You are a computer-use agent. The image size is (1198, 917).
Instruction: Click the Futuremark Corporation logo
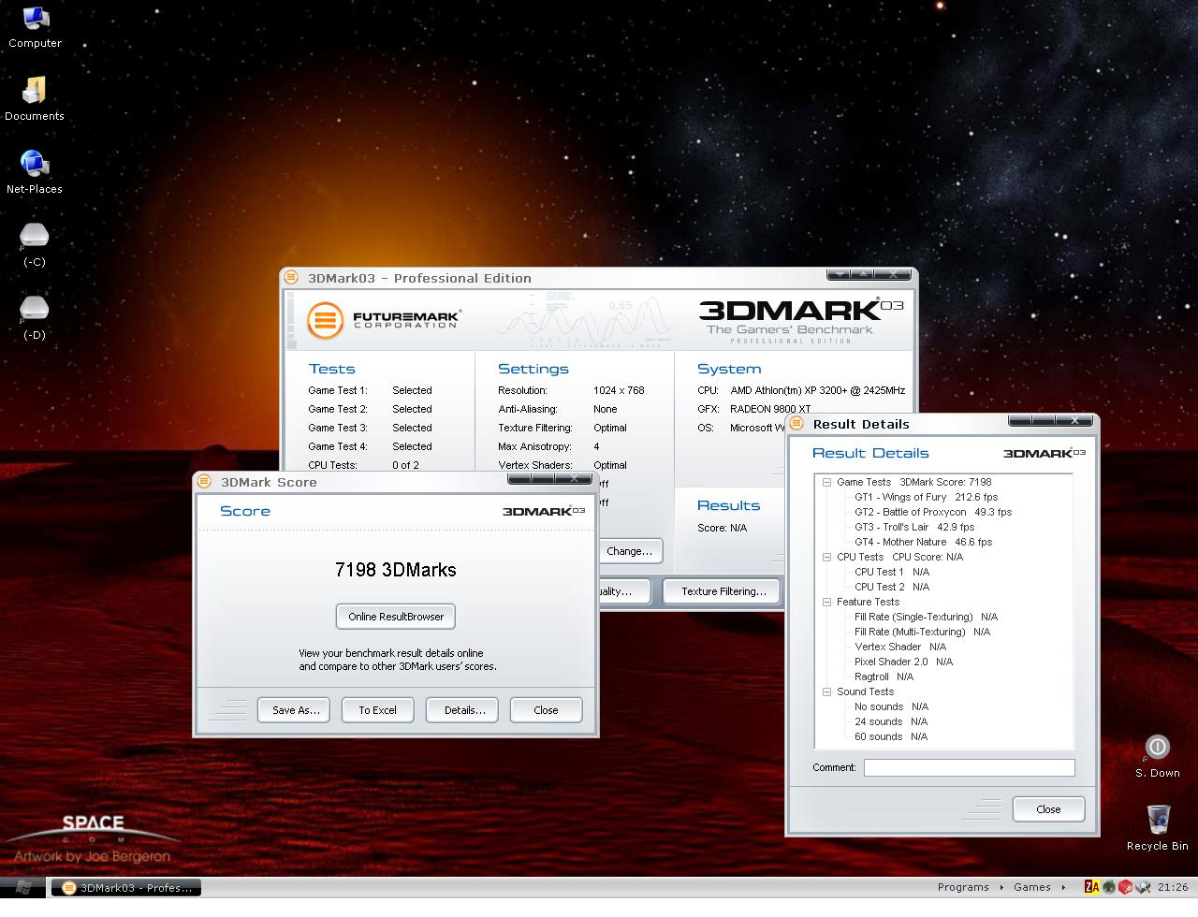[385, 320]
